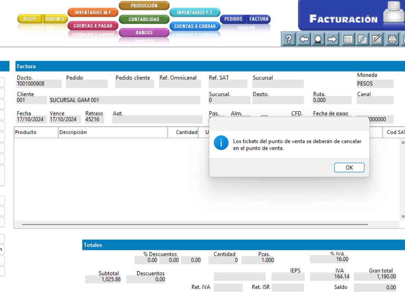Screen dimensions: 405x292
Task: Click the Cod SAT column header
Action: pos(394,132)
